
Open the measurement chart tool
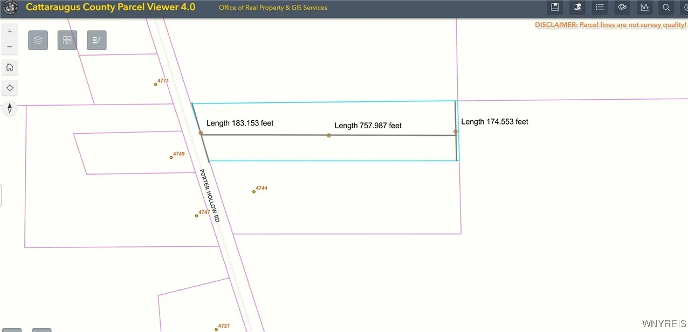(x=644, y=8)
